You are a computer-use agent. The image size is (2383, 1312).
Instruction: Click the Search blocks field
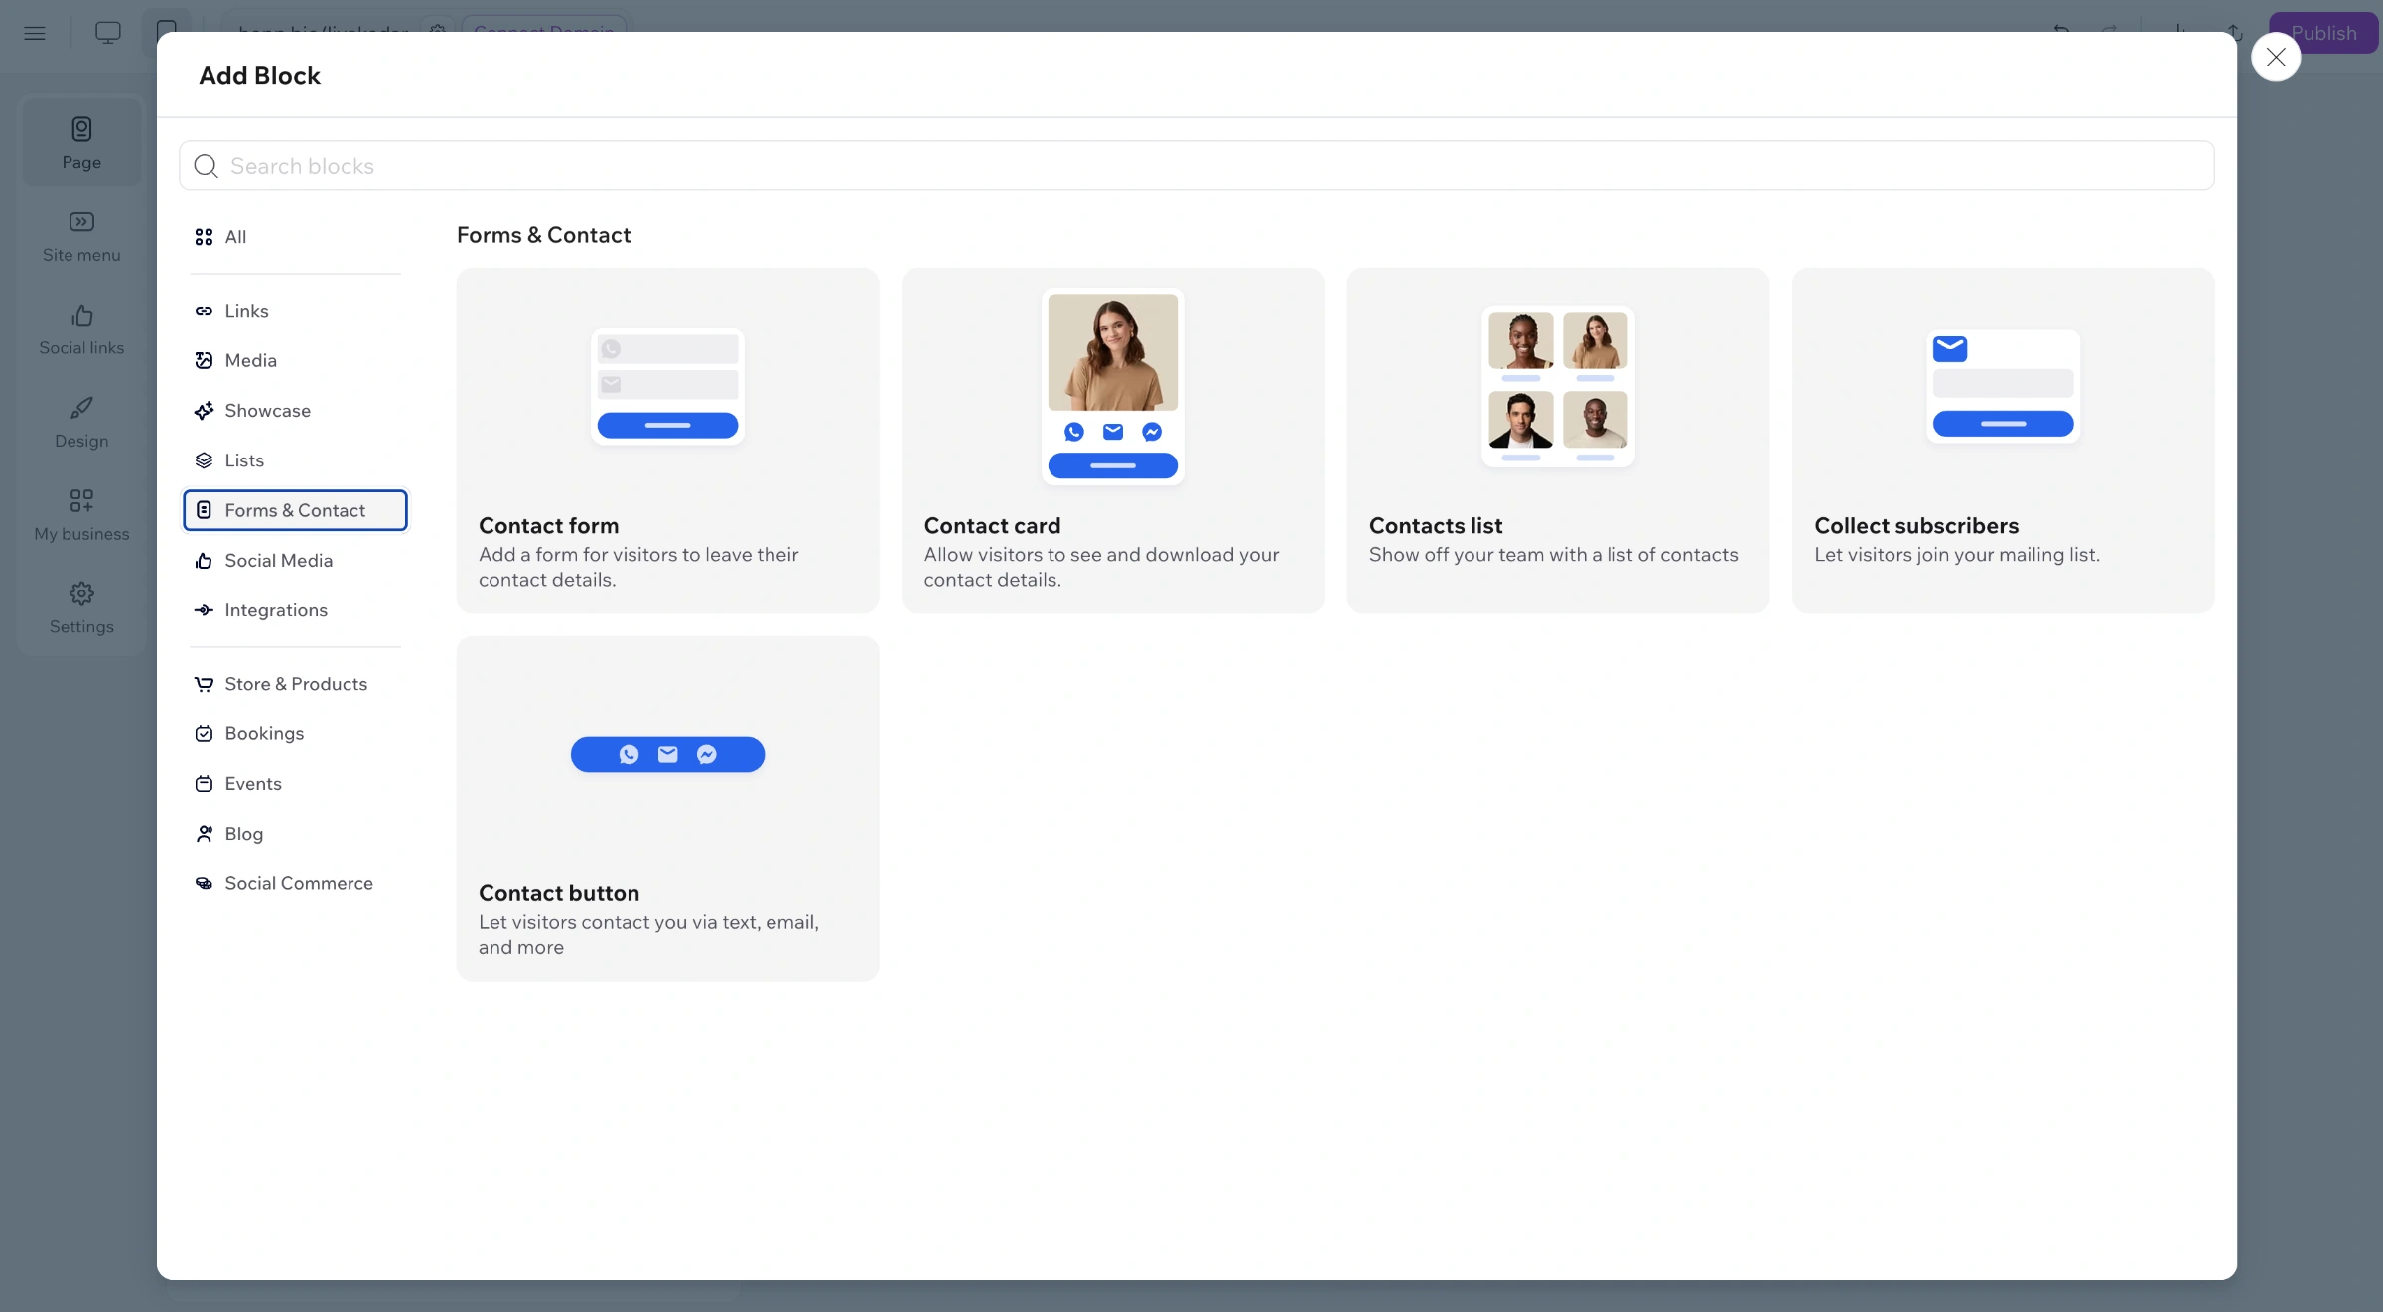[1196, 166]
